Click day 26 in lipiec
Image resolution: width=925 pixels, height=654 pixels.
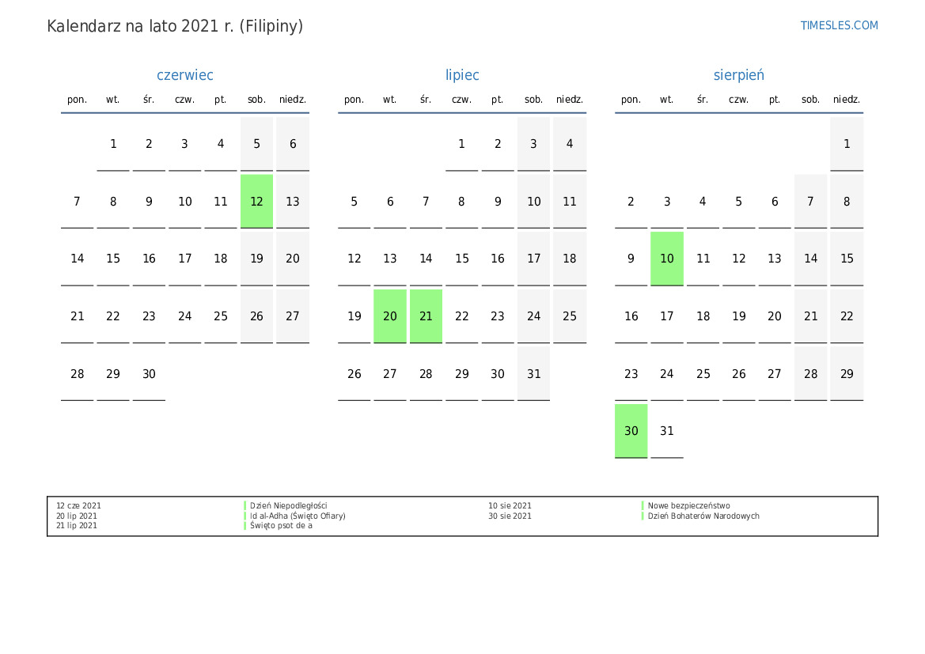[x=354, y=374]
